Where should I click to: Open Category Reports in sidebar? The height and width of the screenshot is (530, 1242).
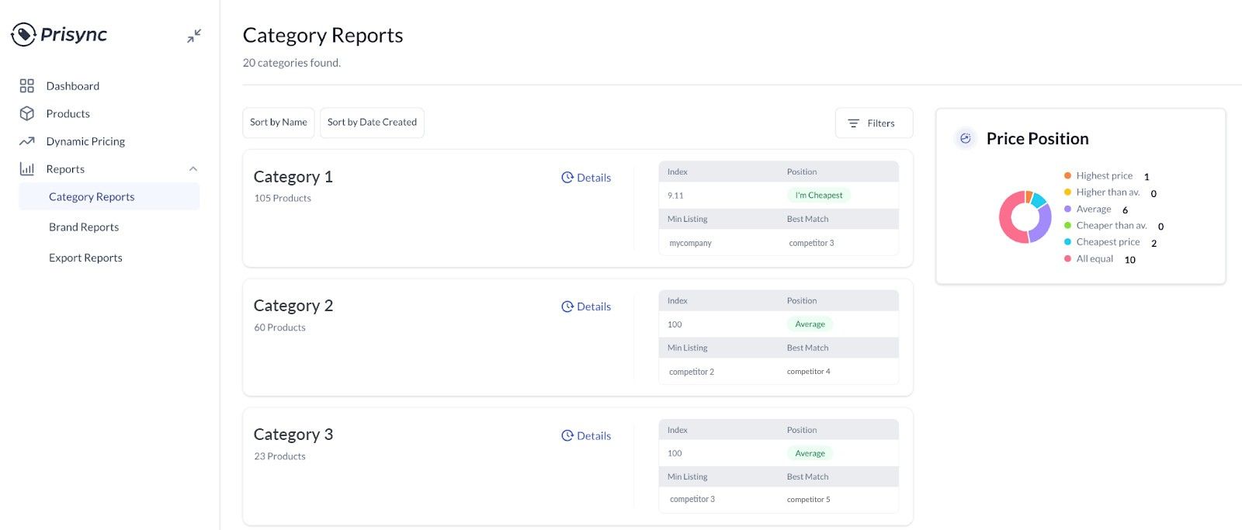[x=92, y=197]
